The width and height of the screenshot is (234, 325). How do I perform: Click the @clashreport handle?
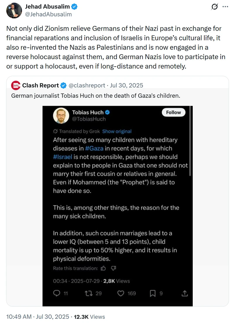(87, 85)
